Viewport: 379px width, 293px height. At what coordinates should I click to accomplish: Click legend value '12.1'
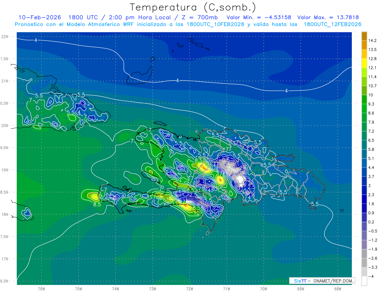click(x=372, y=68)
